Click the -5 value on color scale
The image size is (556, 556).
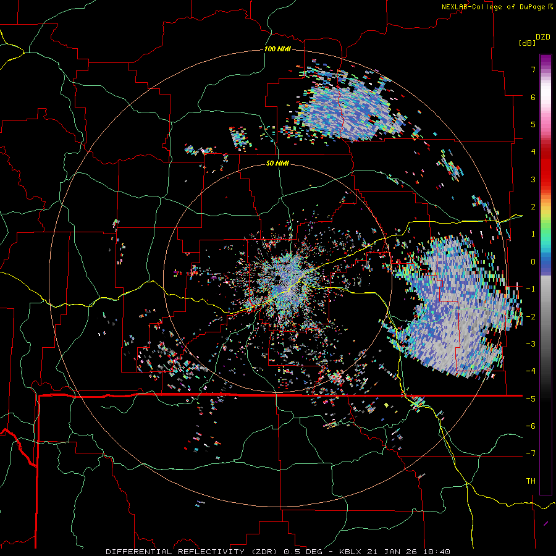[x=531, y=398]
